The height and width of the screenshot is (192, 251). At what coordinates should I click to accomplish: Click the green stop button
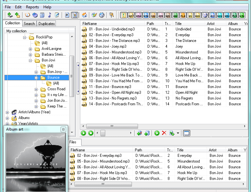(x=91, y=133)
